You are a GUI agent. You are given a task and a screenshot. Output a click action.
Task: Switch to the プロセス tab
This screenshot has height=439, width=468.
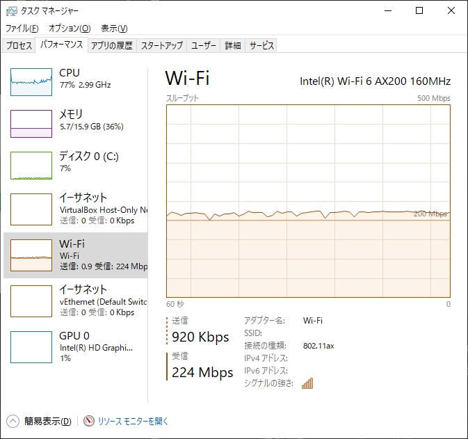tap(19, 46)
